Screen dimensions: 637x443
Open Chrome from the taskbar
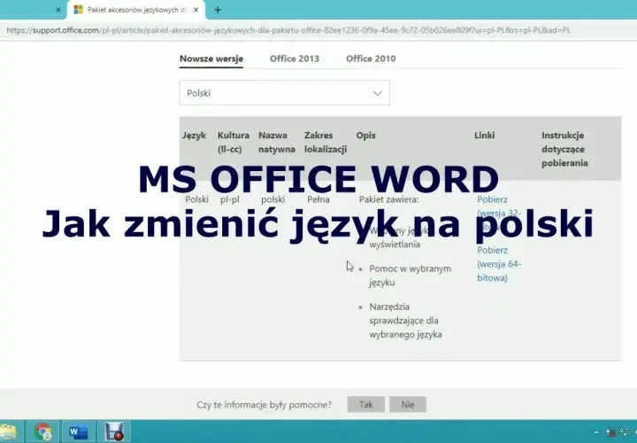click(x=43, y=432)
